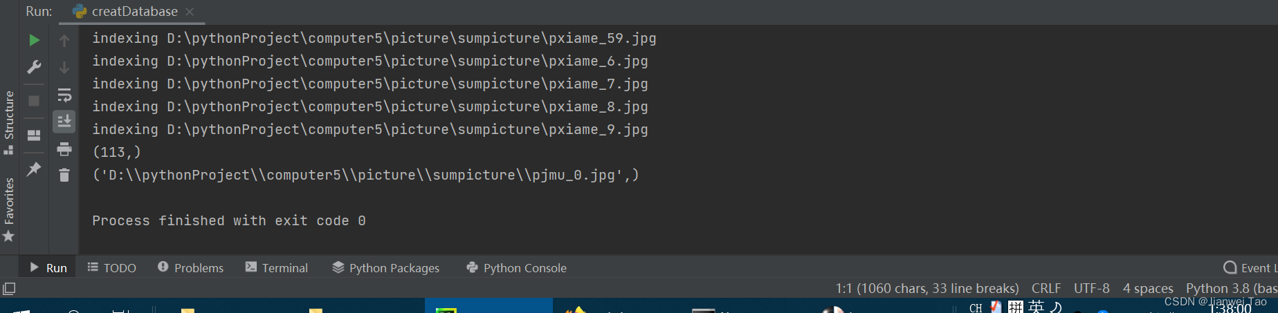Pin the current run tab
The image size is (1278, 313).
pos(34,169)
